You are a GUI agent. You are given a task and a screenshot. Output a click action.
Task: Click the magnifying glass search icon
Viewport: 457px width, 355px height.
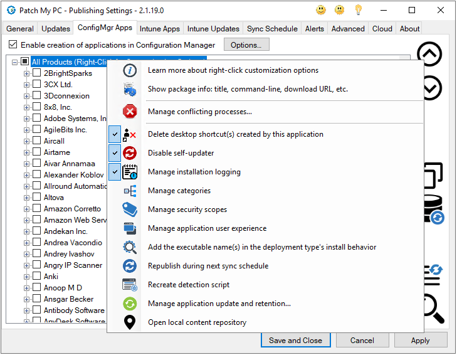click(434, 309)
